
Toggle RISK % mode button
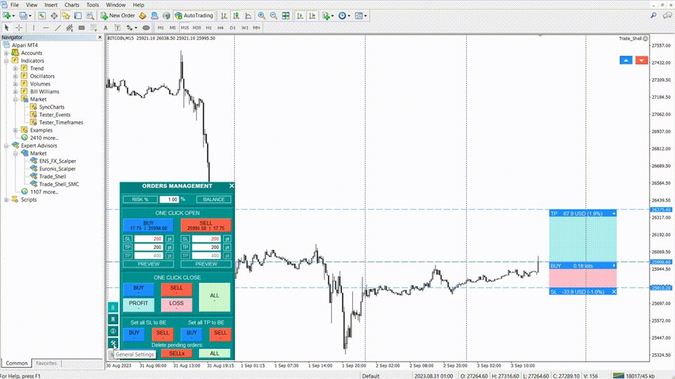[x=140, y=199]
